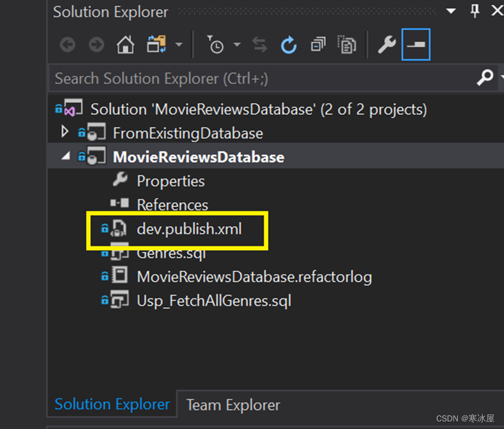Click the Collapse All icon

pyautogui.click(x=318, y=44)
